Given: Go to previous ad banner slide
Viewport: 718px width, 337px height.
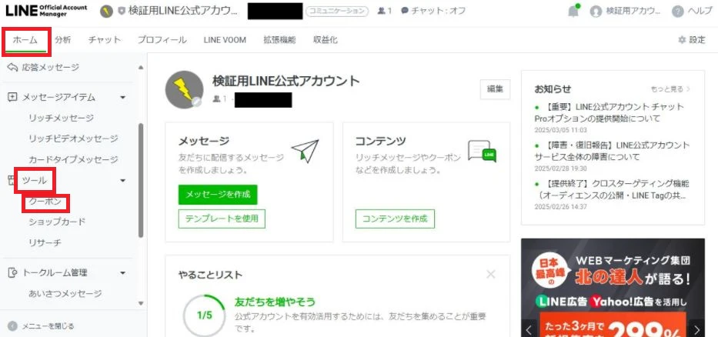Looking at the screenshot, I should point(529,329).
